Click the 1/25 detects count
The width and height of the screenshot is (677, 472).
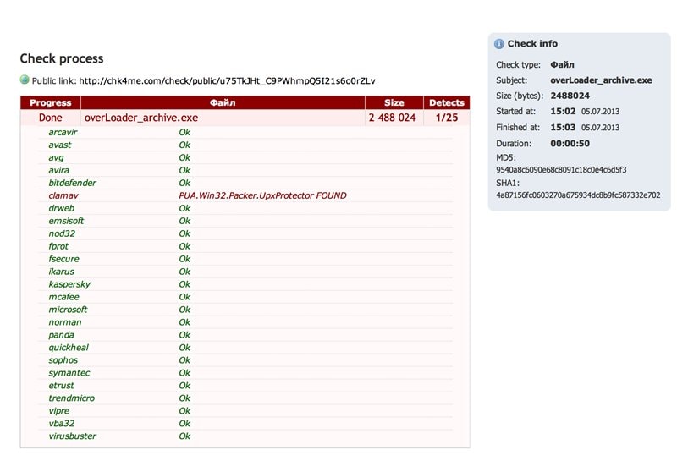tap(446, 118)
